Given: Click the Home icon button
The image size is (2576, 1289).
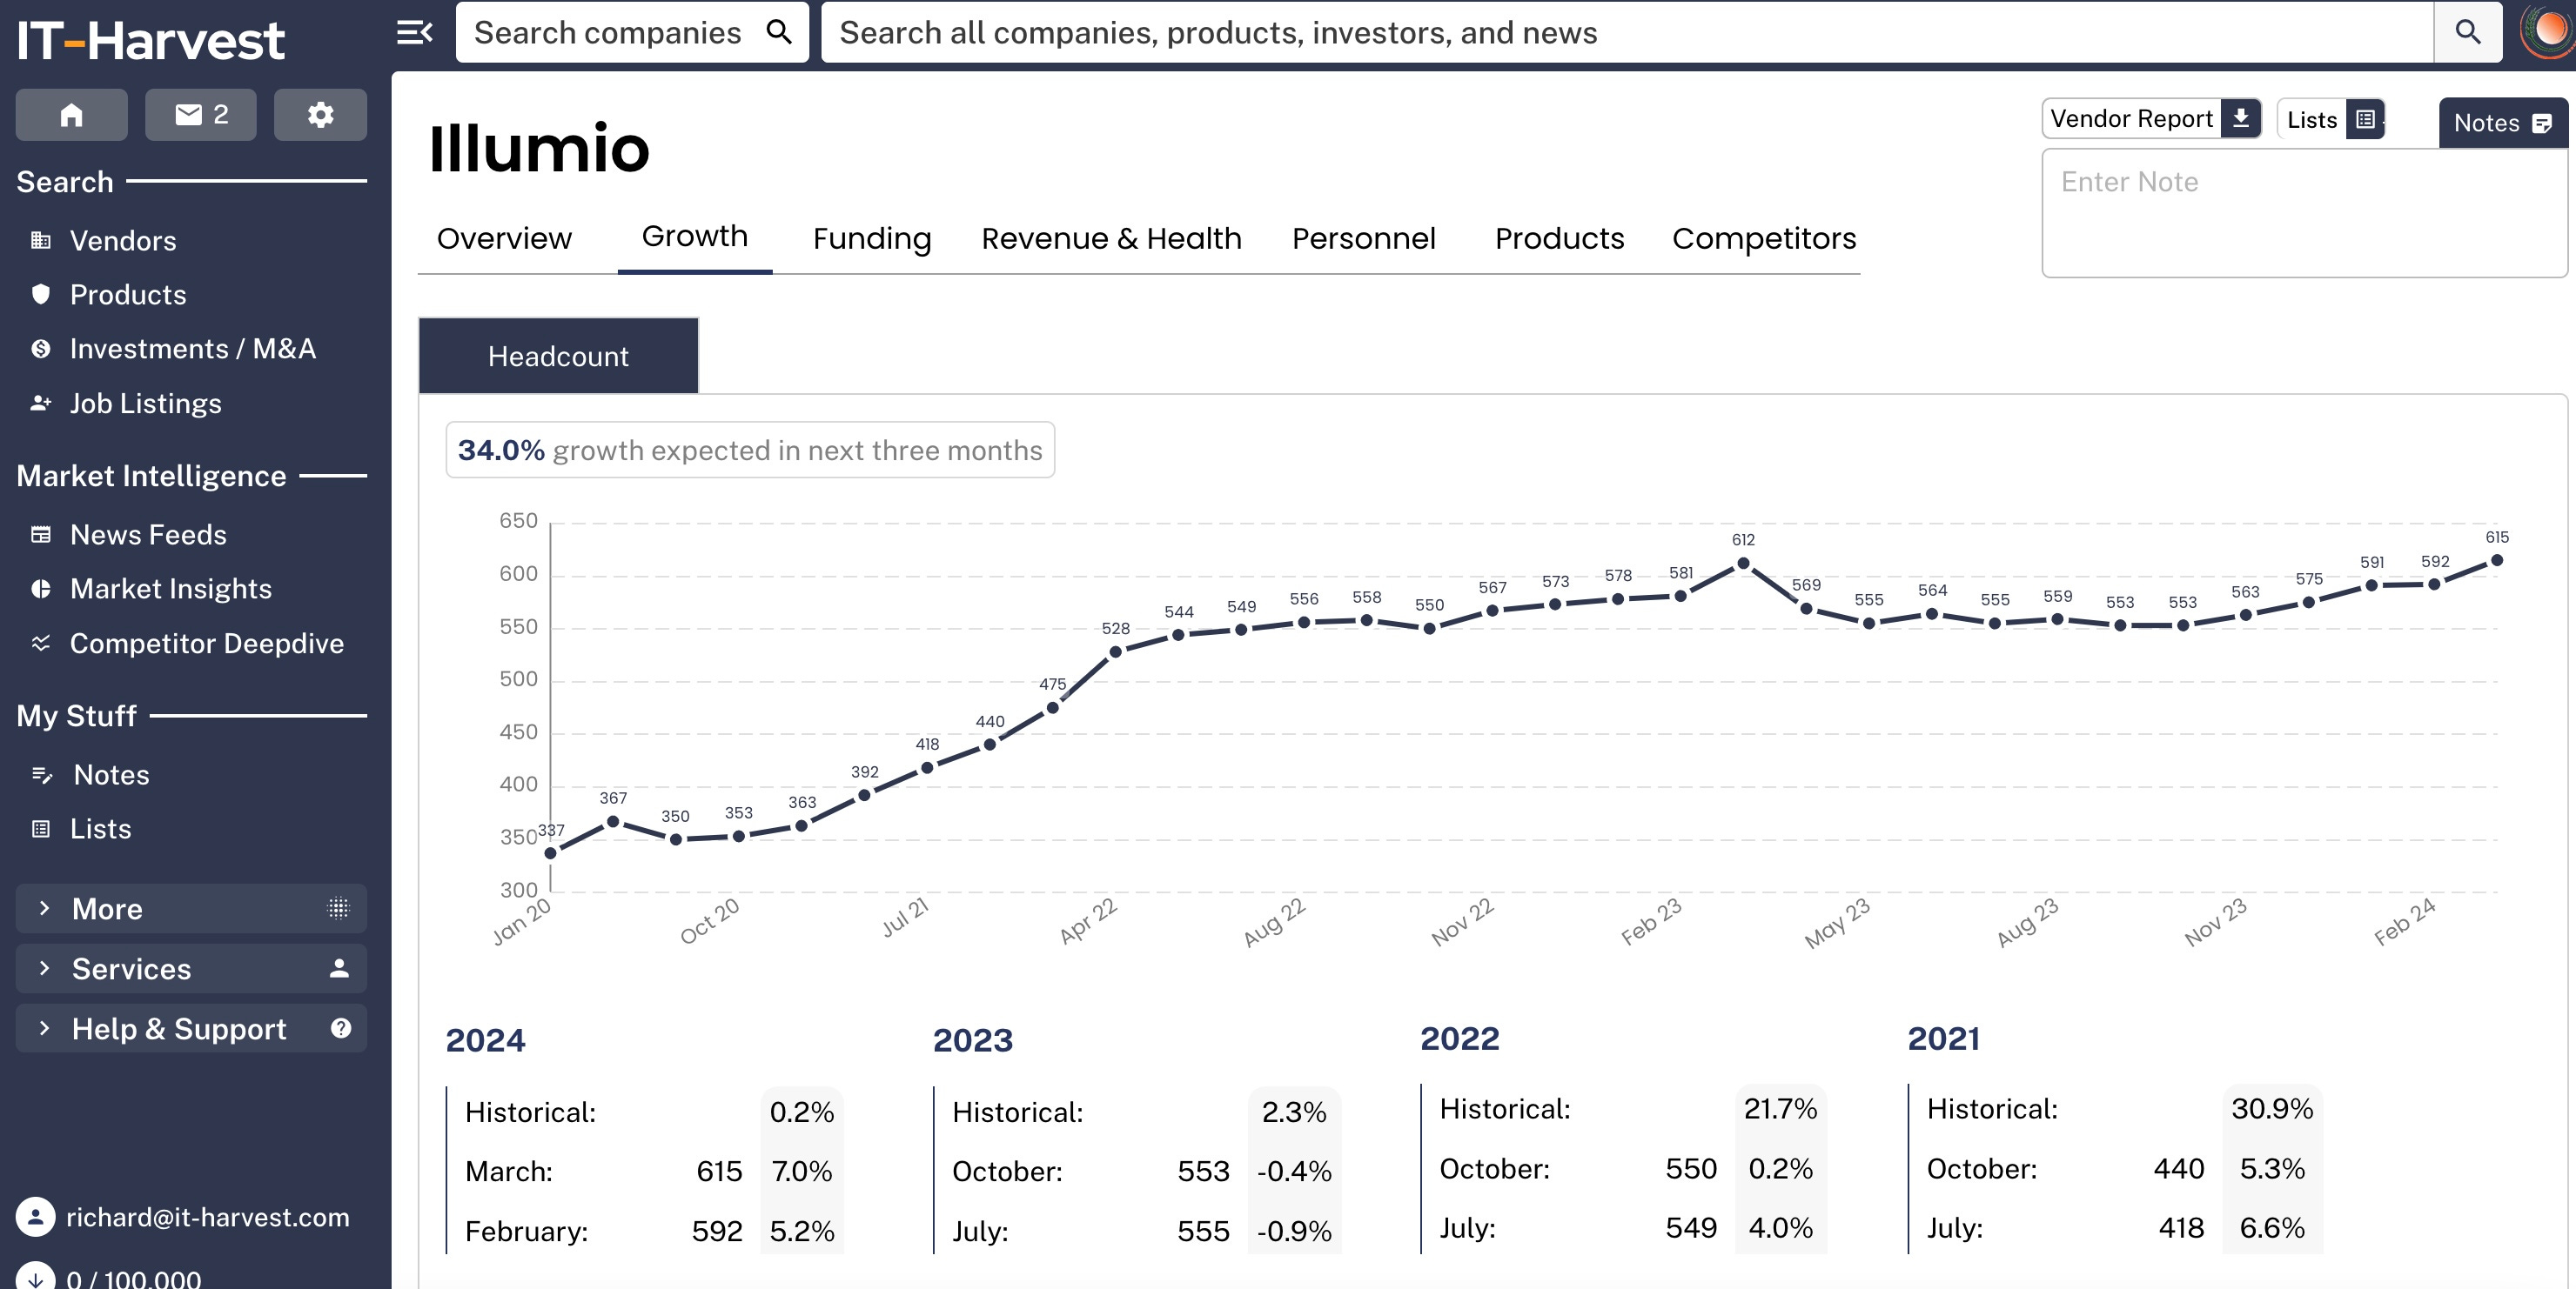Looking at the screenshot, I should pos(71,115).
